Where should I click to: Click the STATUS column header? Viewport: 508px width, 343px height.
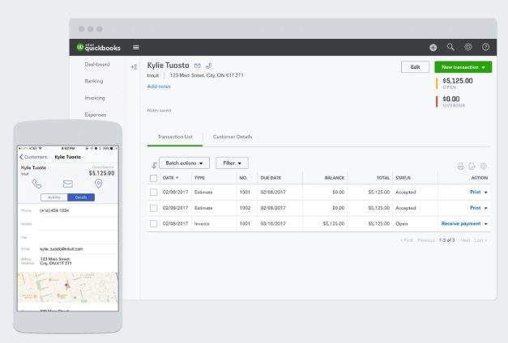pos(403,178)
